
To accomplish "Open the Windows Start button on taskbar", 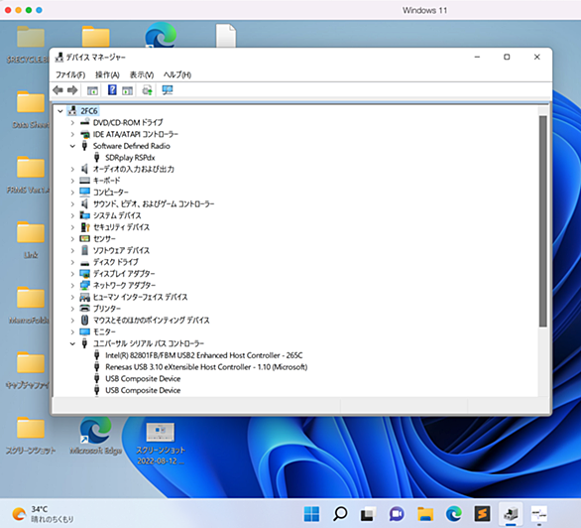I will (311, 514).
